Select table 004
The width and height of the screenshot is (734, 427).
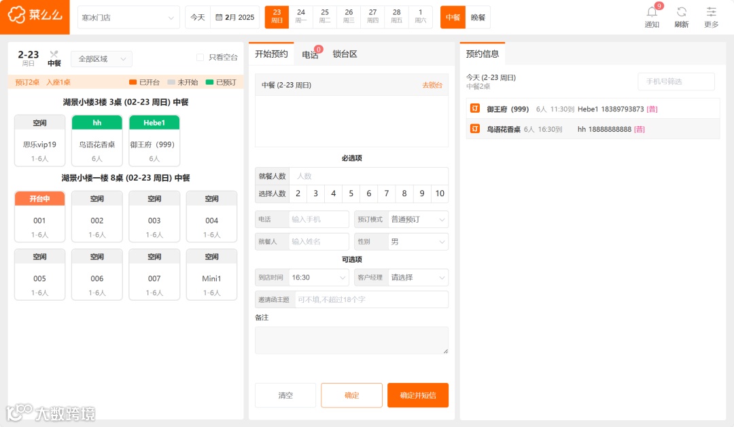pyautogui.click(x=211, y=217)
